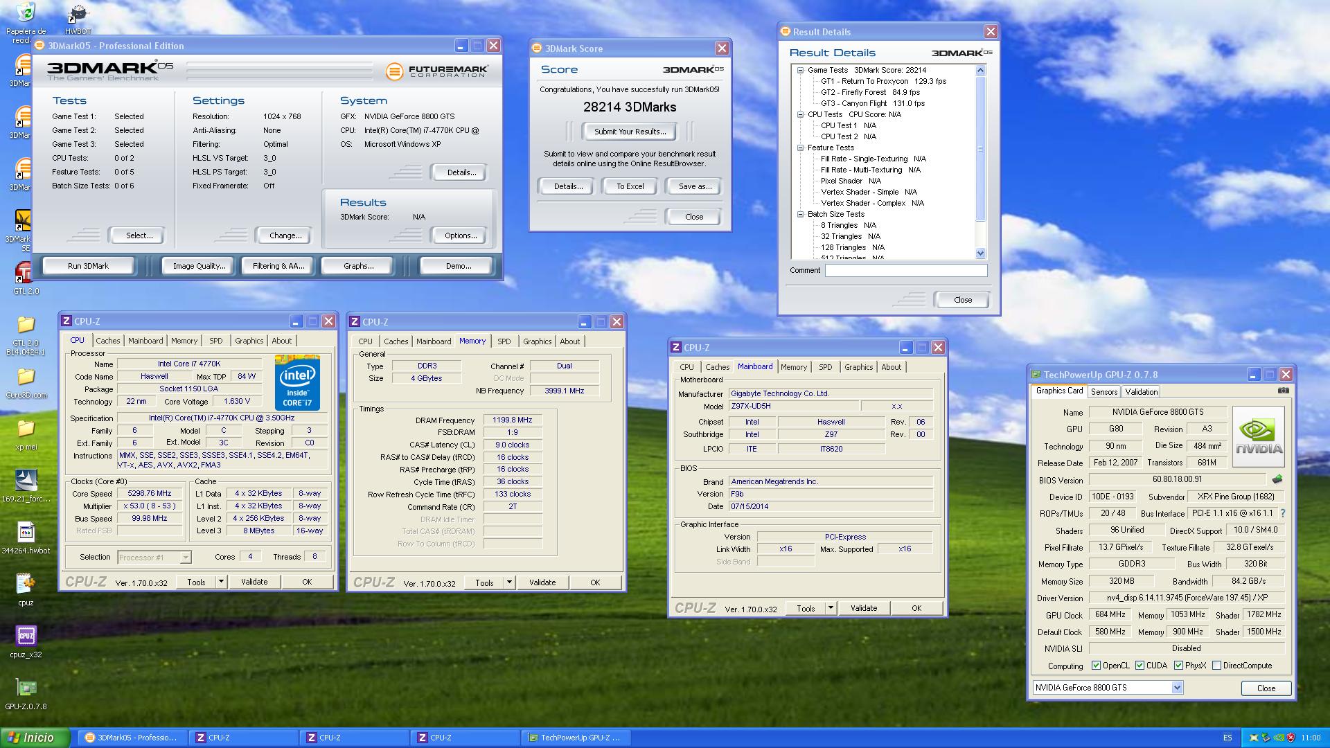Open the cpuz desktop icon
Viewport: 1330px width, 748px height.
coord(26,589)
